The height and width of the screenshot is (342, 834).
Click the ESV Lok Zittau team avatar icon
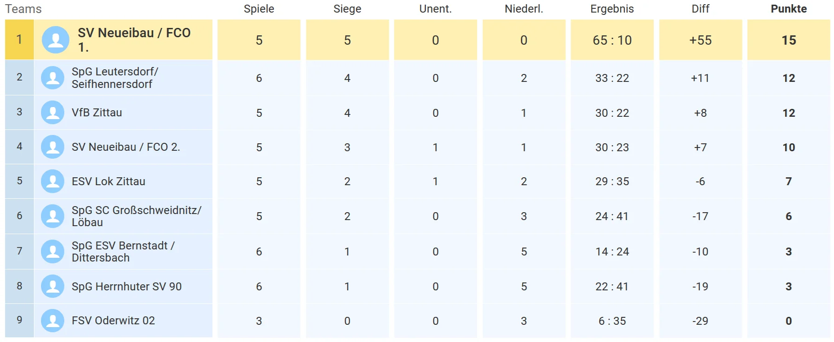(53, 181)
